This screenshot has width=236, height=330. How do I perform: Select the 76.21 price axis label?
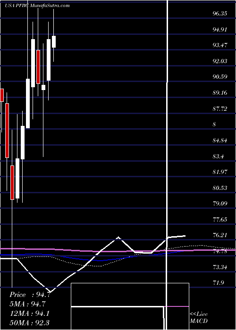click(220, 235)
